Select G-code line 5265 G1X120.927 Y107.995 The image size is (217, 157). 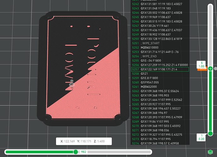click(x=160, y=104)
